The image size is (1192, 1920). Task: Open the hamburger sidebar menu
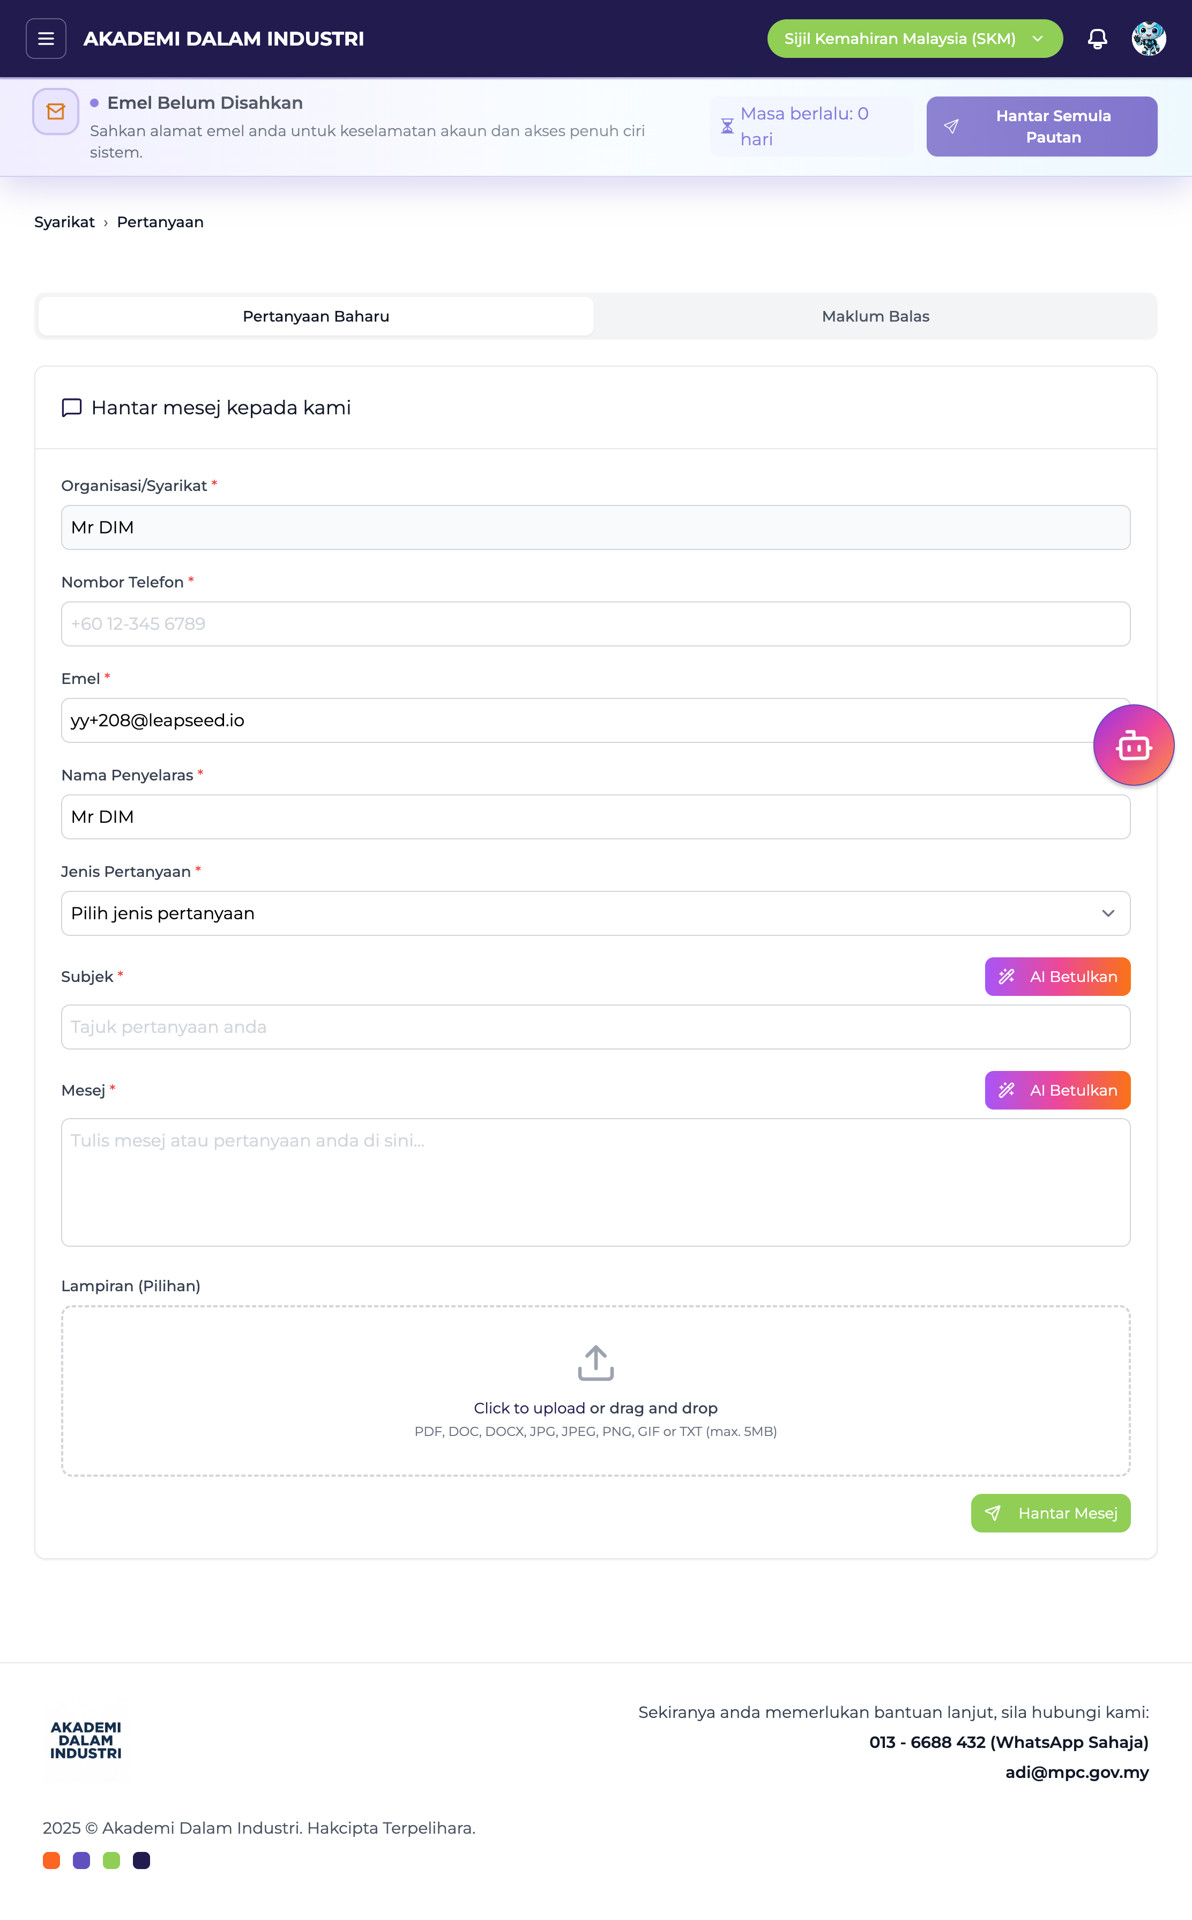46,39
